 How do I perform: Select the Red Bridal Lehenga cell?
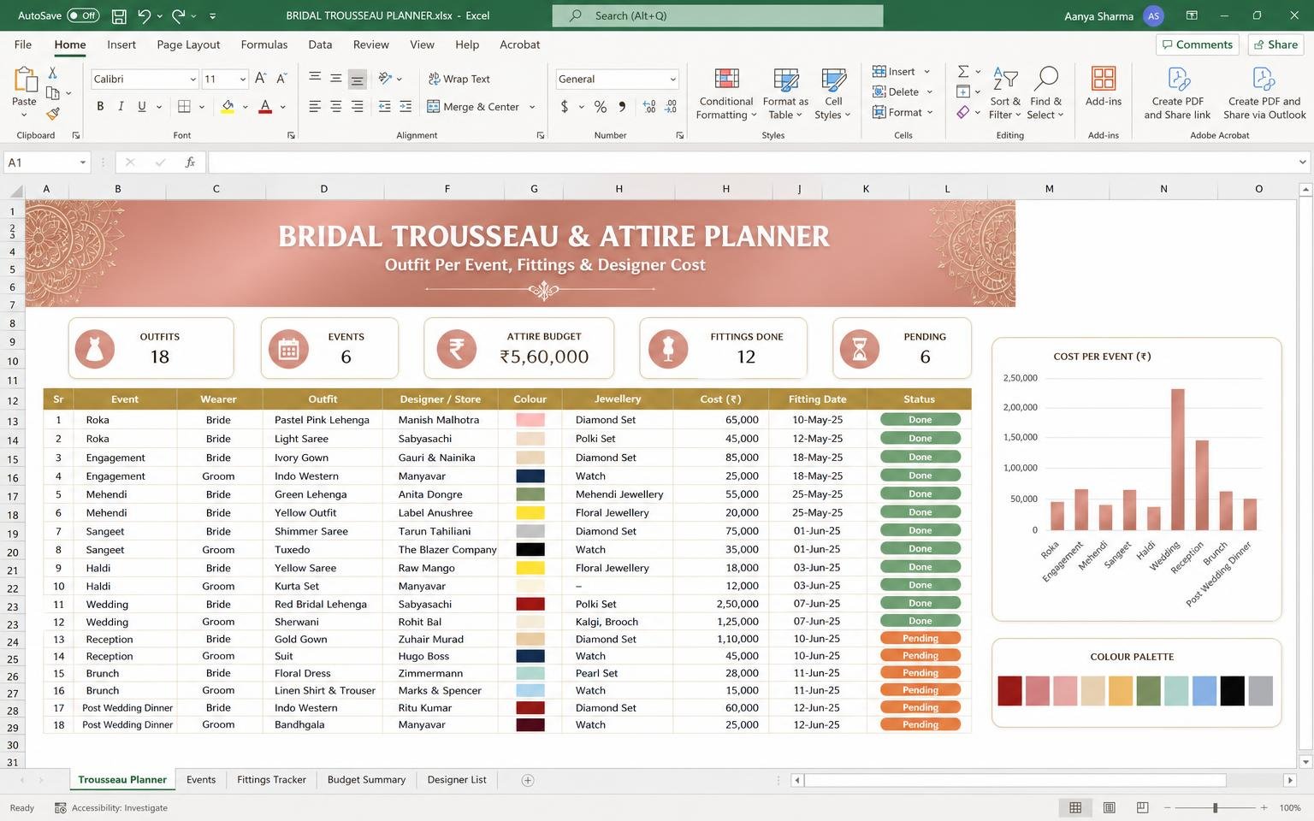click(x=322, y=604)
